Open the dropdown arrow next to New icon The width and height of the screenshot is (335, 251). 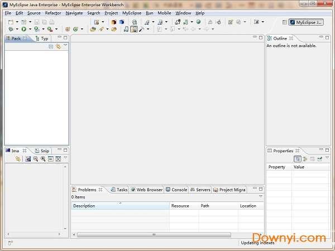click(x=17, y=22)
